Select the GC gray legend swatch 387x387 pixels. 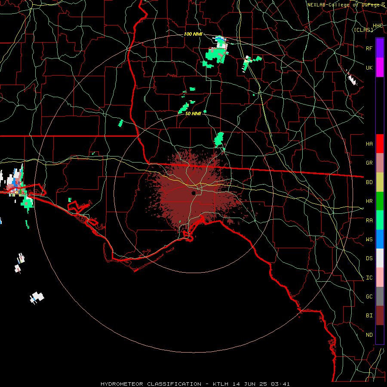tap(380, 296)
